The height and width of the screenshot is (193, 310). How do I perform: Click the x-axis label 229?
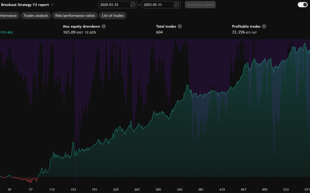(116, 190)
